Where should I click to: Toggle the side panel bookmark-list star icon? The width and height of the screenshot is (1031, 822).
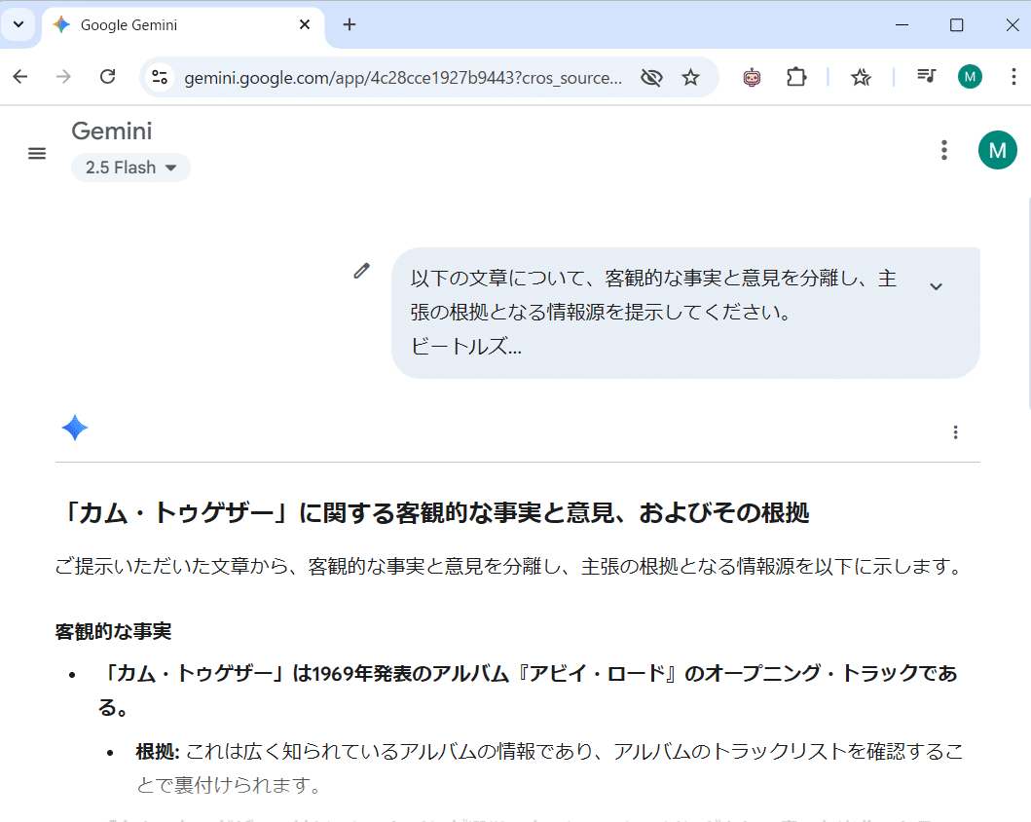tap(861, 76)
